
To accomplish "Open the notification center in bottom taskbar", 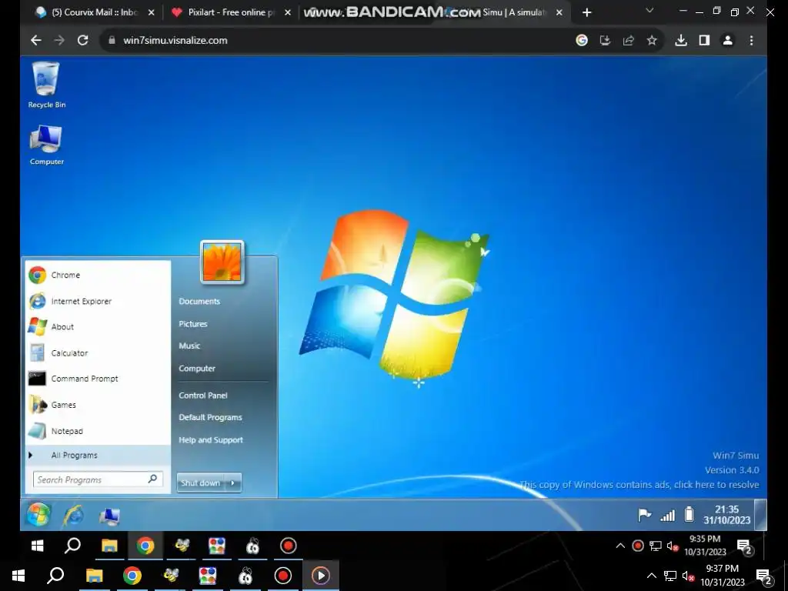I will point(763,576).
